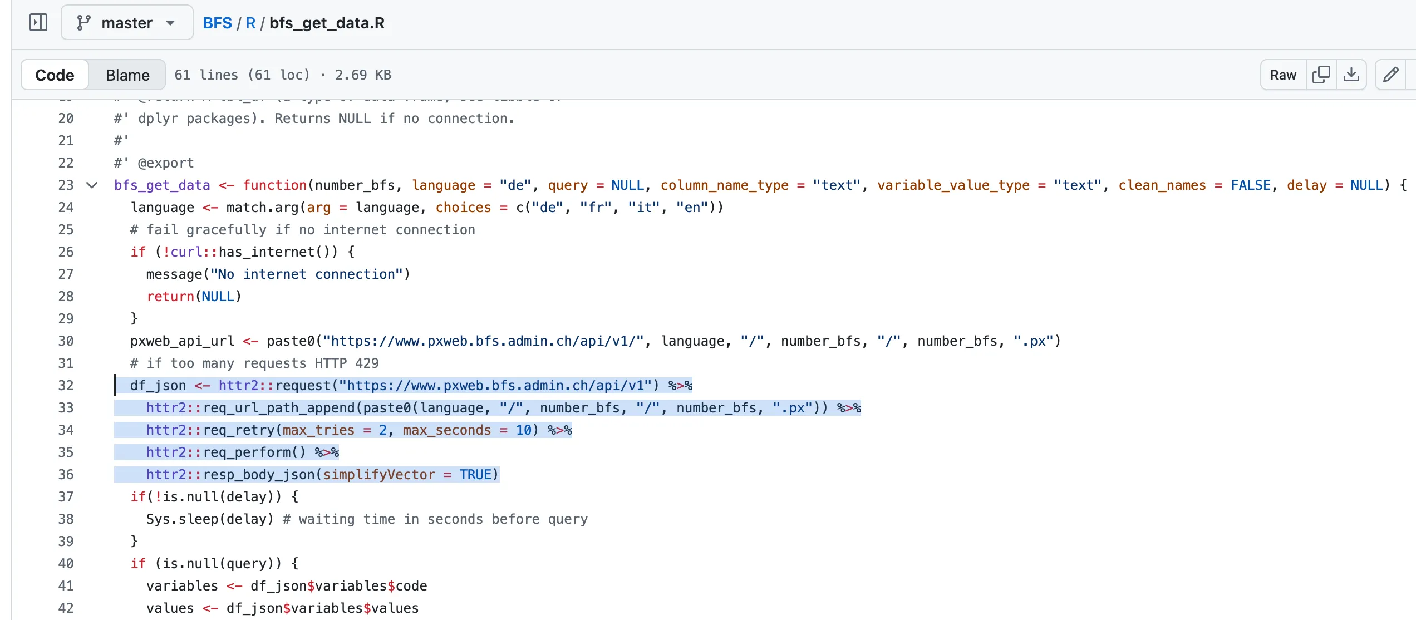Download the raw file icon
This screenshot has width=1416, height=620.
[1351, 75]
